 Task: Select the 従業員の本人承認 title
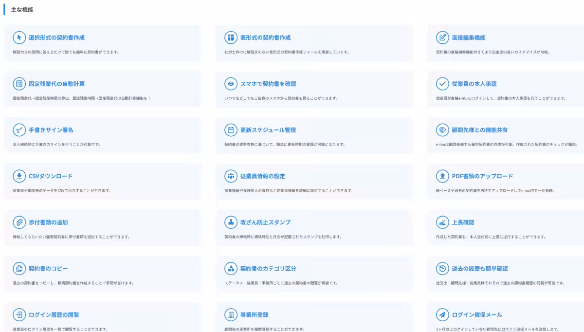474,84
